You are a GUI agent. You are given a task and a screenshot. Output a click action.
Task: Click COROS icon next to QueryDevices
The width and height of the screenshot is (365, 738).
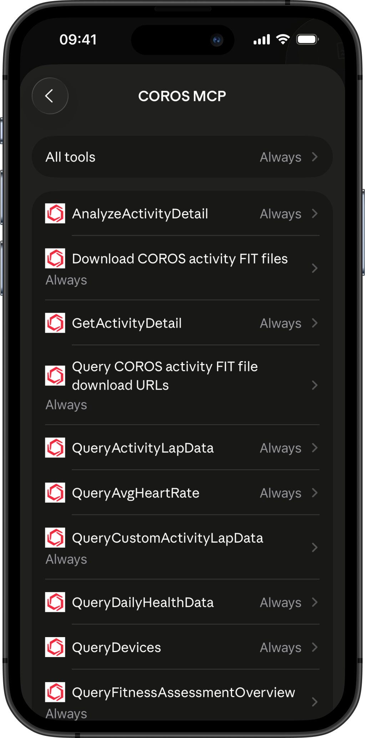[55, 647]
